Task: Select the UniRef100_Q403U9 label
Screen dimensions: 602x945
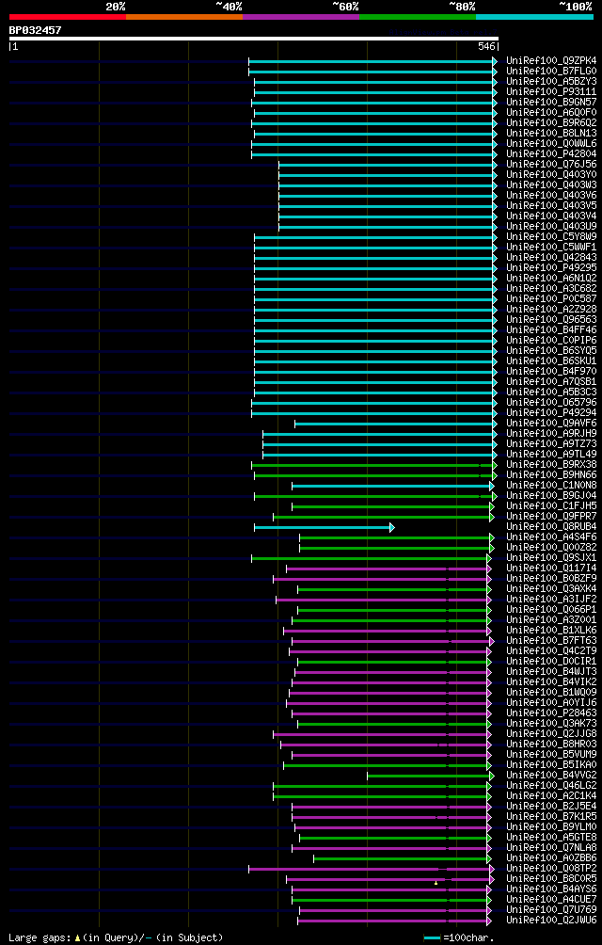Action: click(551, 227)
